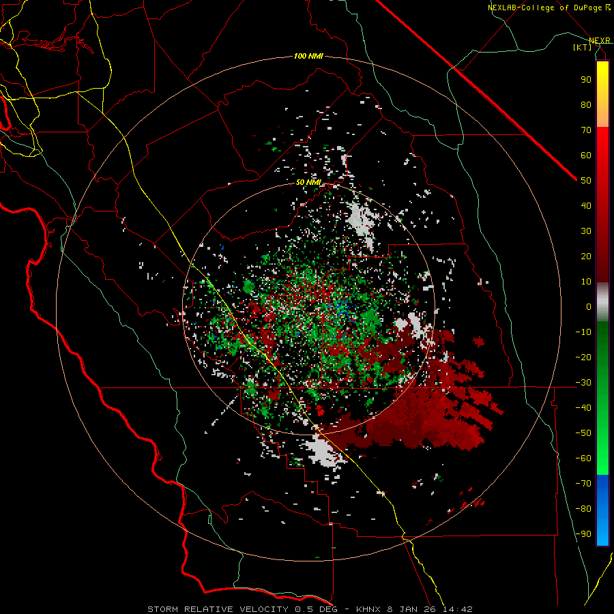Pick the positive 80 kt scale label
The height and width of the screenshot is (614, 614).
(x=586, y=104)
